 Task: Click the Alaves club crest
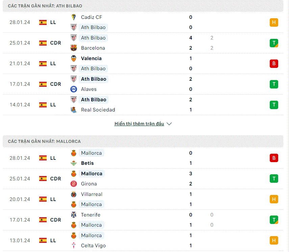74,89
